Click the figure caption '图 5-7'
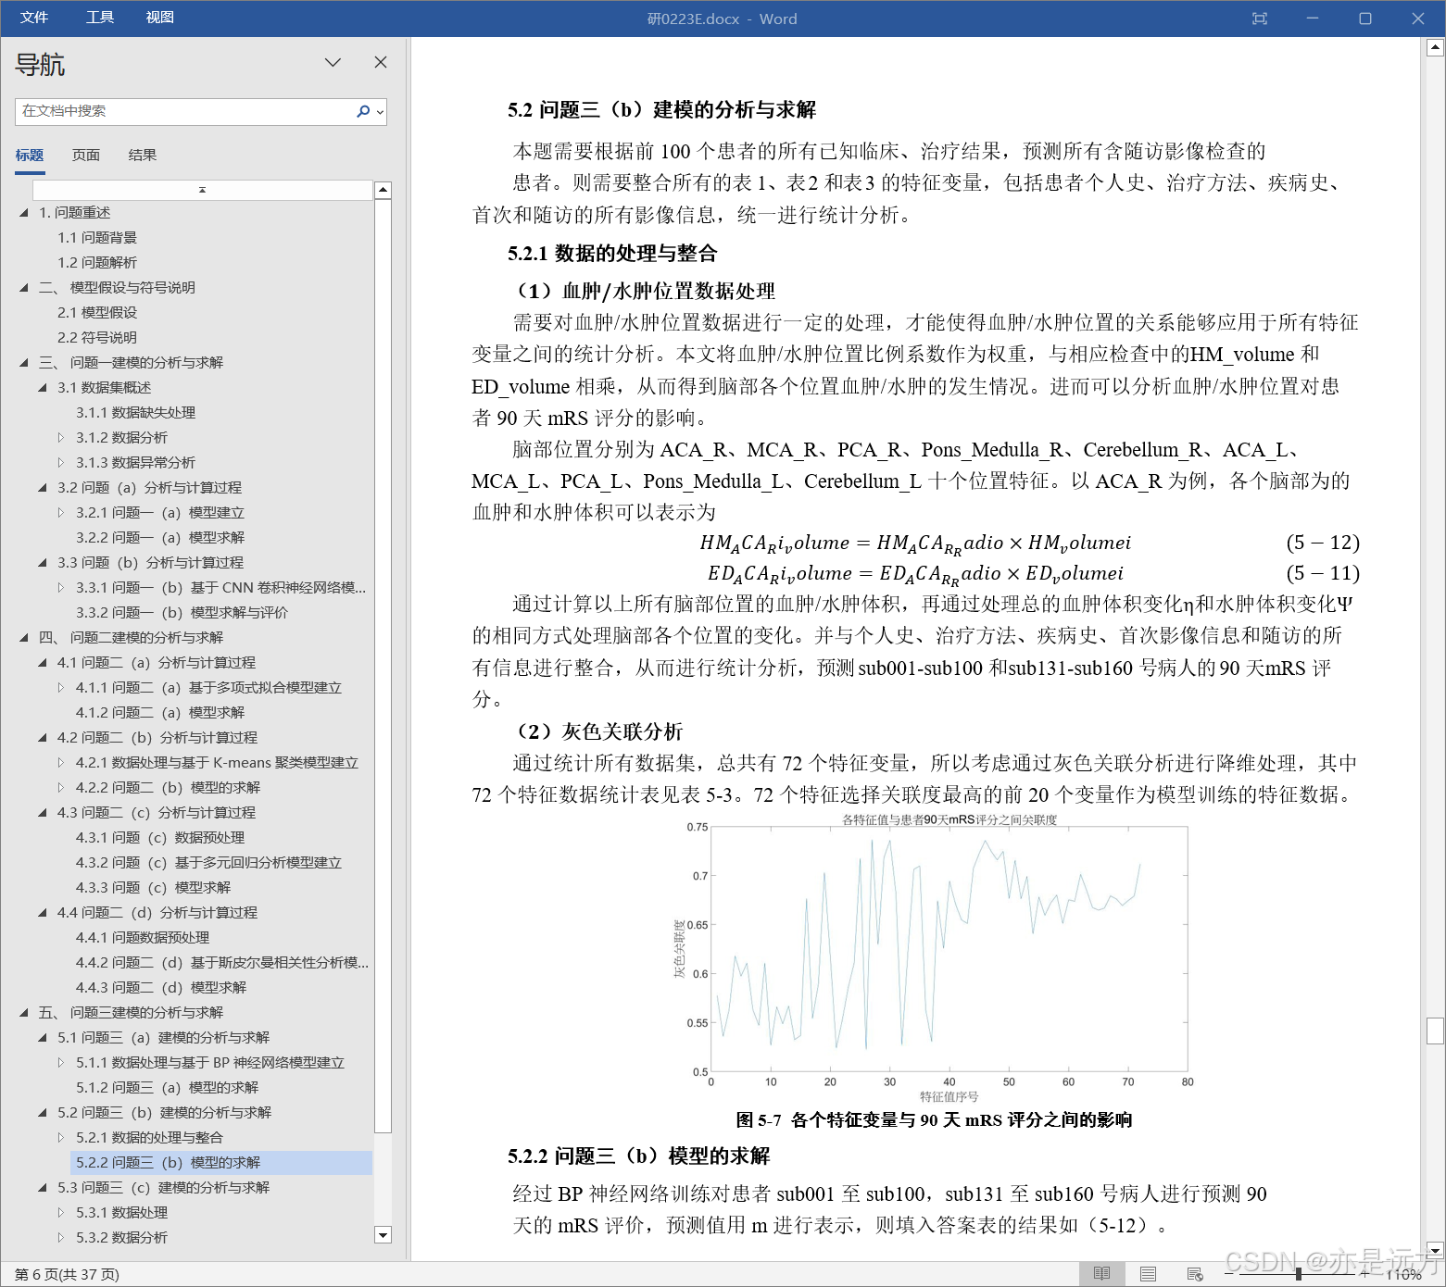 934,1120
